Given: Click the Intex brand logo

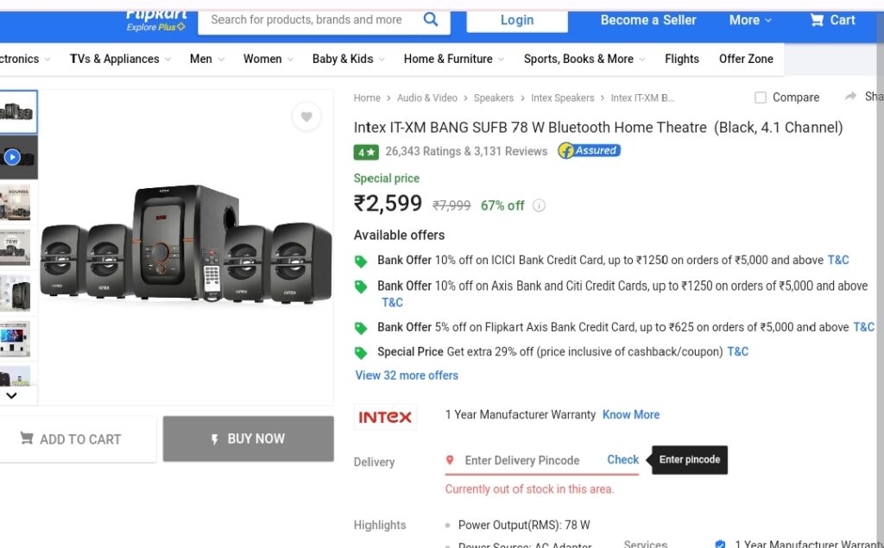Looking at the screenshot, I should pos(385,417).
